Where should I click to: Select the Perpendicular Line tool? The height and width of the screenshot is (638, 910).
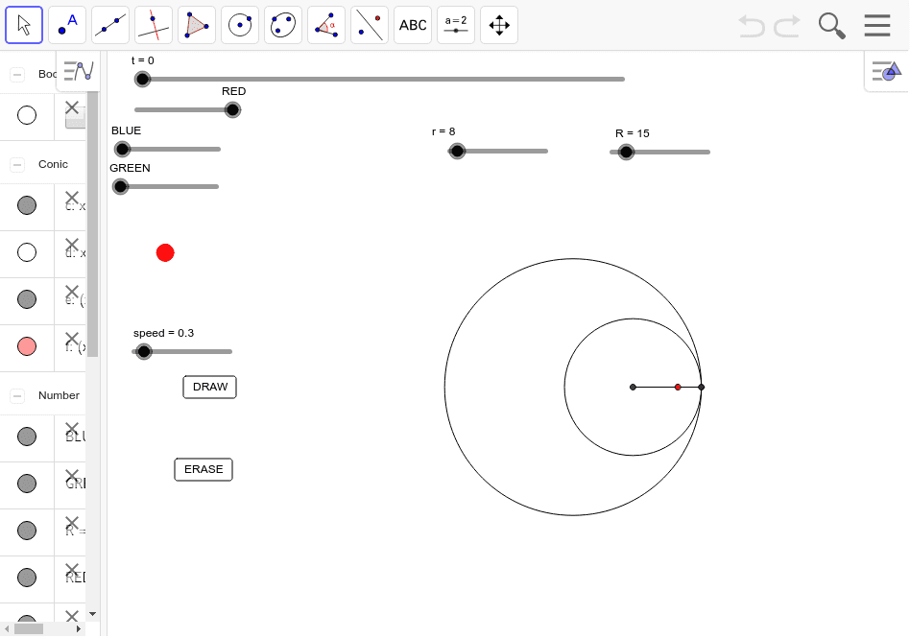tap(153, 24)
